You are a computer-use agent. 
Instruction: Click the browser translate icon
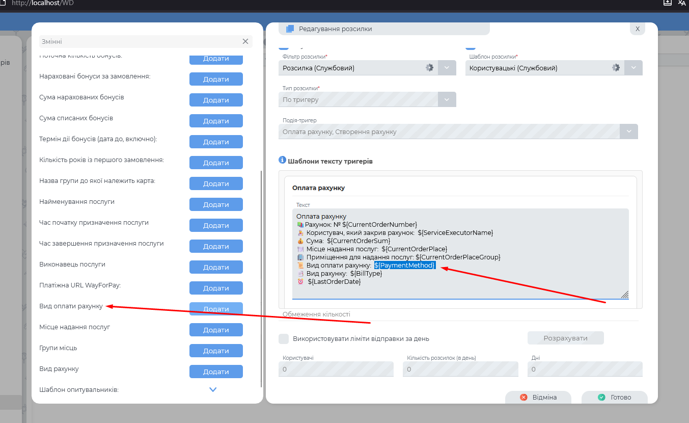point(682,3)
